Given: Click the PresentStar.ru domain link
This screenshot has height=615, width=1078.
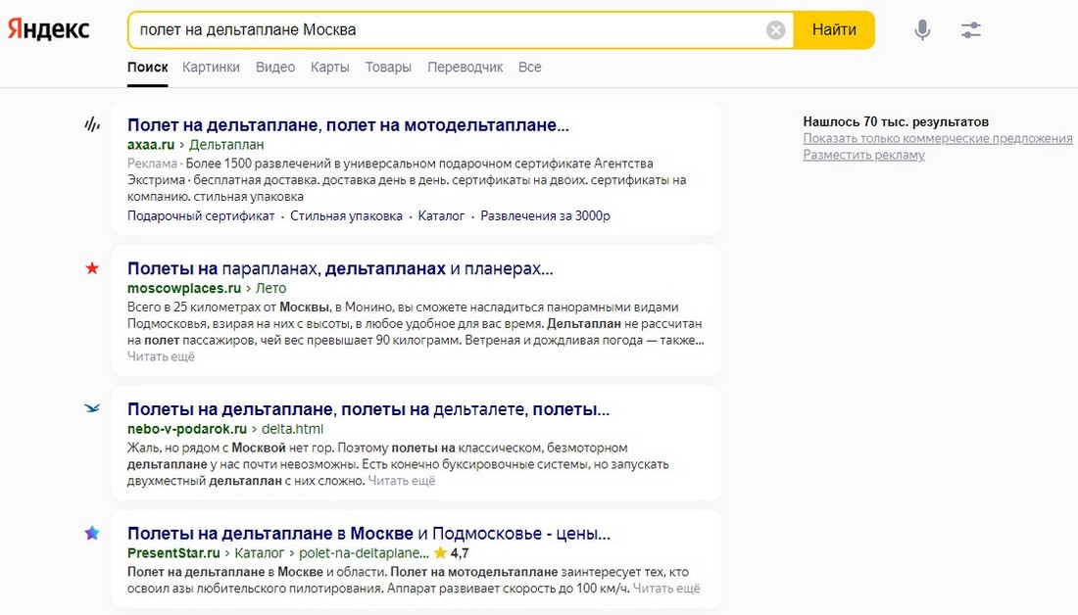Looking at the screenshot, I should (x=173, y=553).
